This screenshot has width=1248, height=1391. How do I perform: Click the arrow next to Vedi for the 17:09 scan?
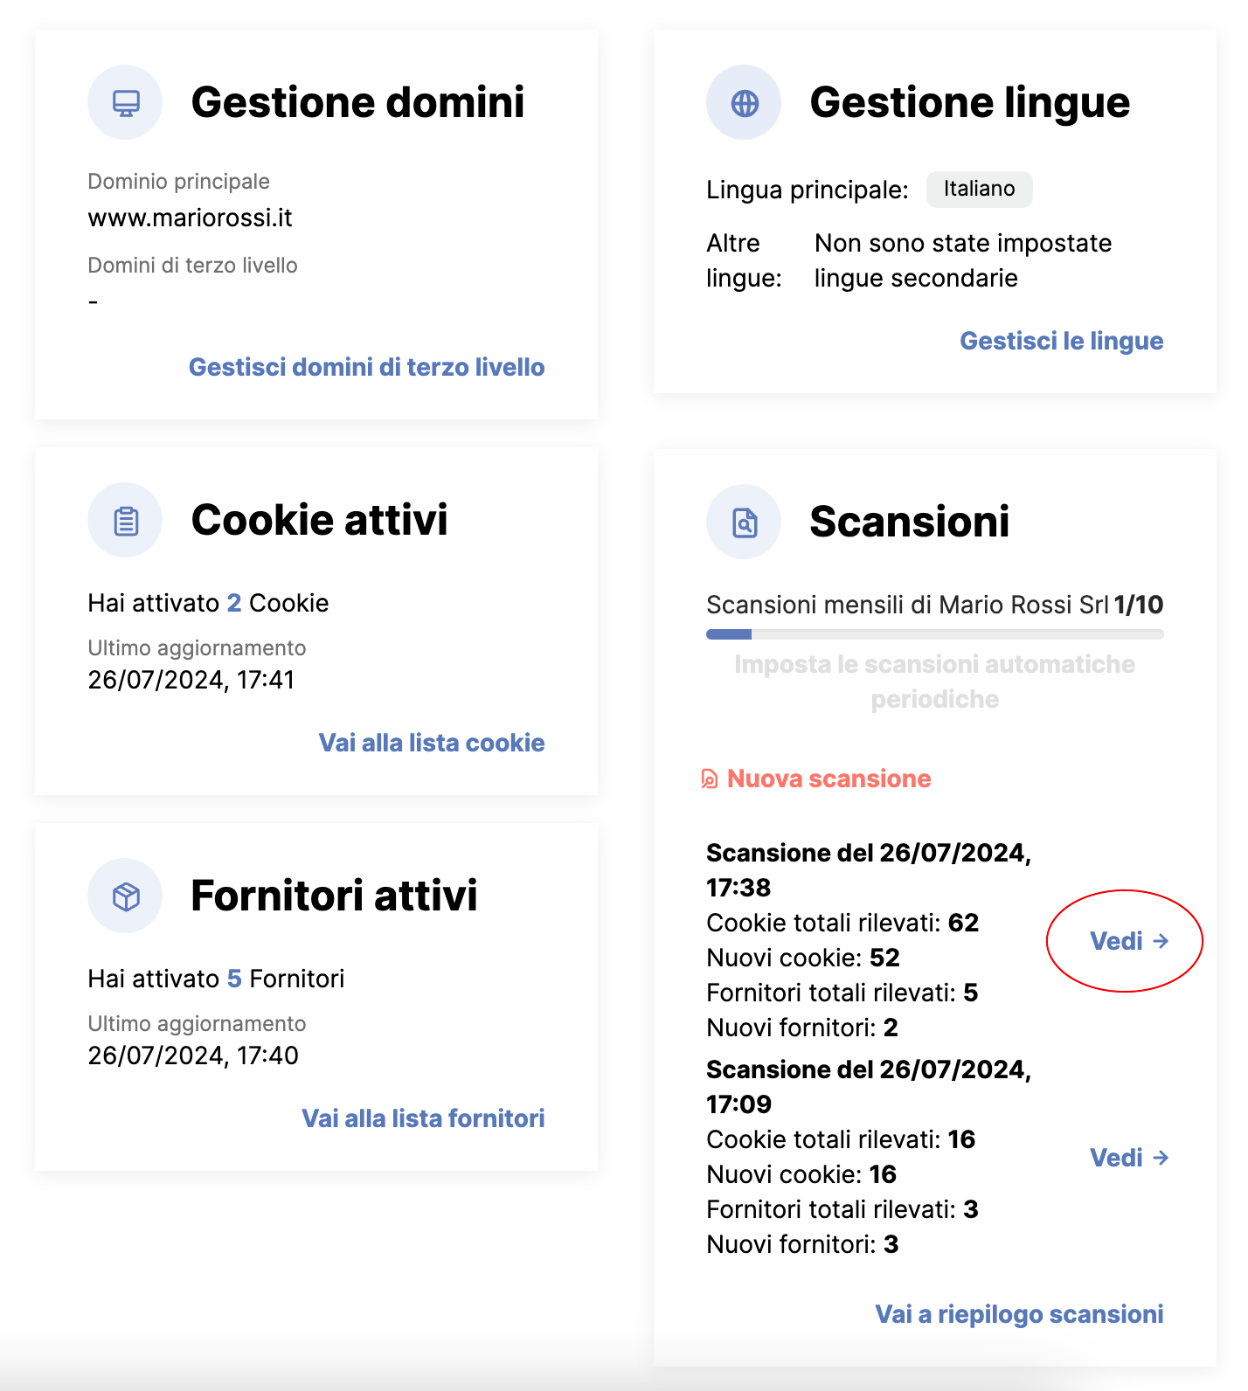[1161, 1158]
